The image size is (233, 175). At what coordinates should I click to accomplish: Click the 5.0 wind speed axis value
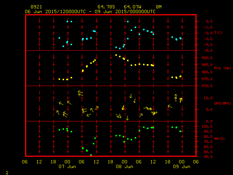(x=209, y=110)
